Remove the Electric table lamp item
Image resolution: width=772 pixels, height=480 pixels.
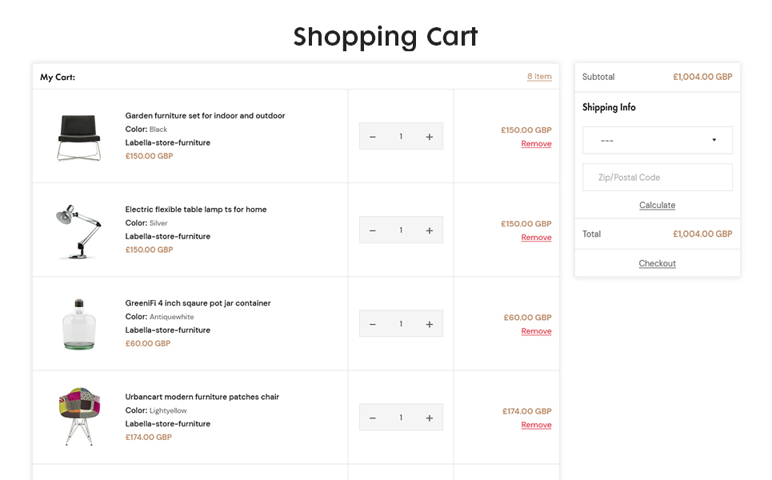pos(536,238)
